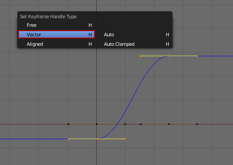Click left handle of upper blue-curve keyframe
Image resolution: width=233 pixels, height=165 pixels.
pos(141,56)
